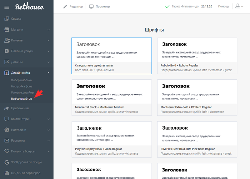250x179 pixels.
Task: Expand the Платные услуги chevron
Action: point(48,51)
